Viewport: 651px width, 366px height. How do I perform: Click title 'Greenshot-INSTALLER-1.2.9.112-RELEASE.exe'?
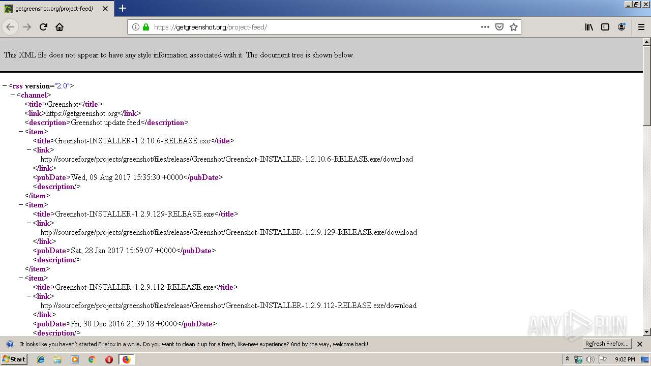(x=134, y=287)
